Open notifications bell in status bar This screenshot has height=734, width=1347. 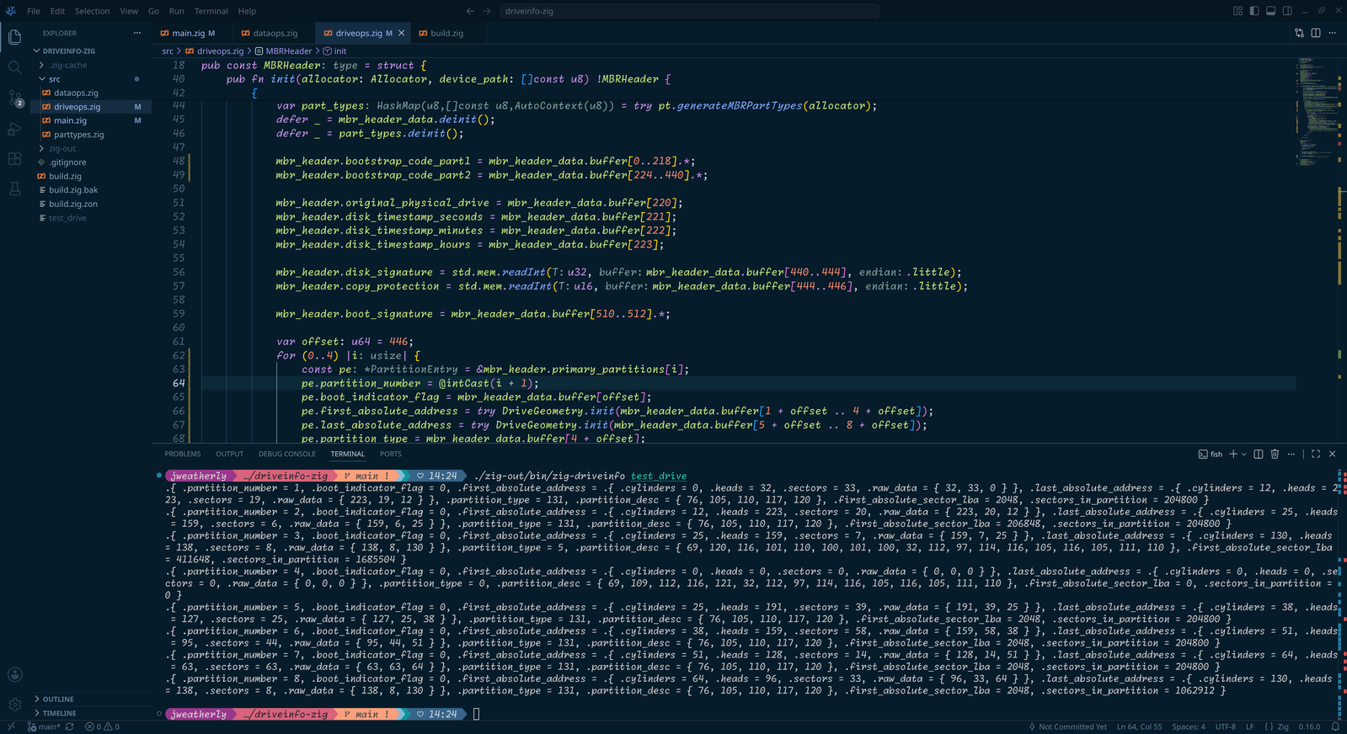[1335, 726]
